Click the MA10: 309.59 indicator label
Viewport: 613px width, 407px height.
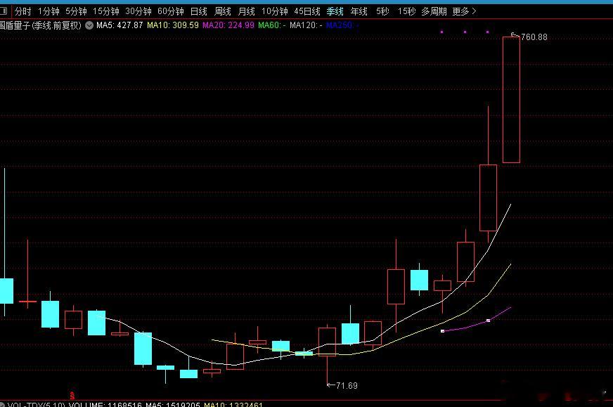click(173, 25)
